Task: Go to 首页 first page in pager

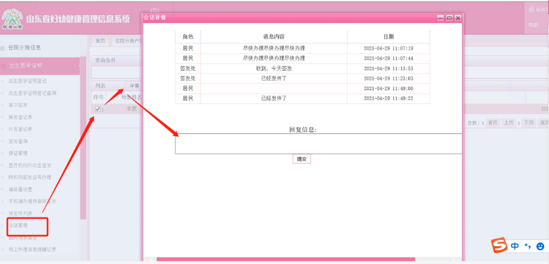Action: pos(493,123)
